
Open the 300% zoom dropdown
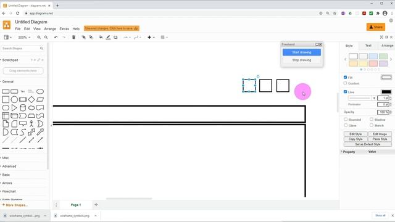[24, 37]
